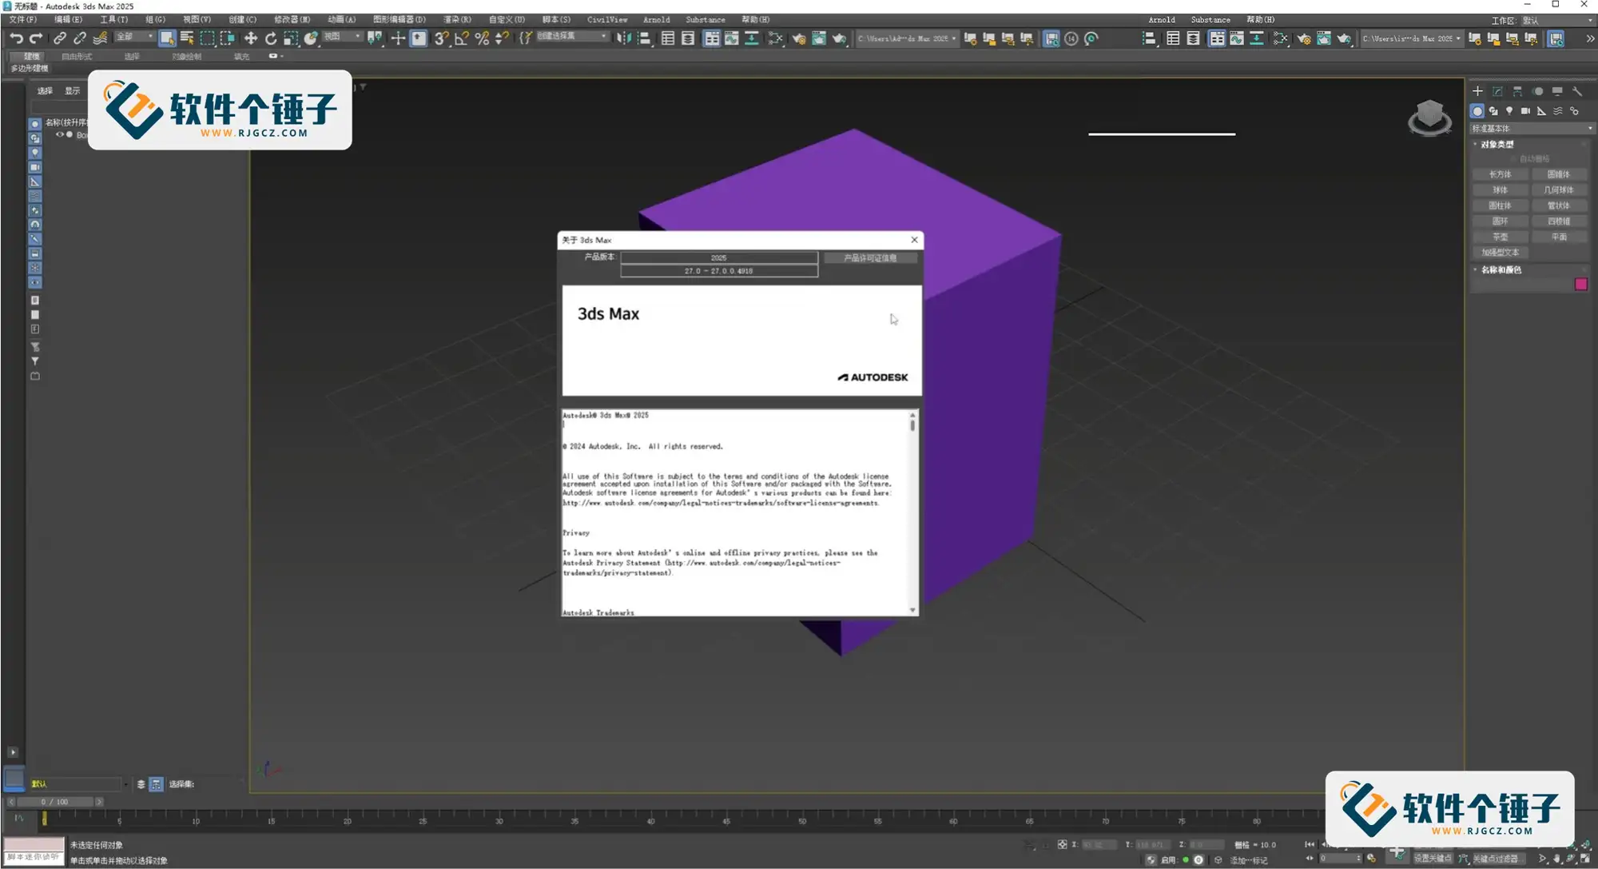This screenshot has height=869, width=1598.
Task: Create a 长方体 box primitive
Action: (x=1500, y=174)
